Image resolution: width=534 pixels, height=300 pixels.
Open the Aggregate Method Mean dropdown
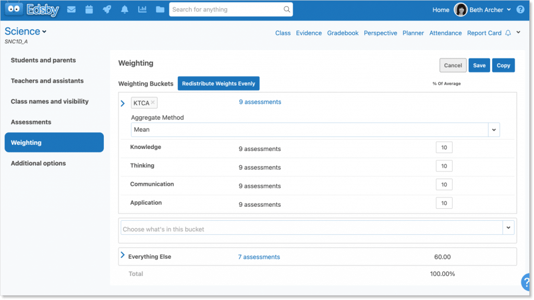[x=493, y=130]
